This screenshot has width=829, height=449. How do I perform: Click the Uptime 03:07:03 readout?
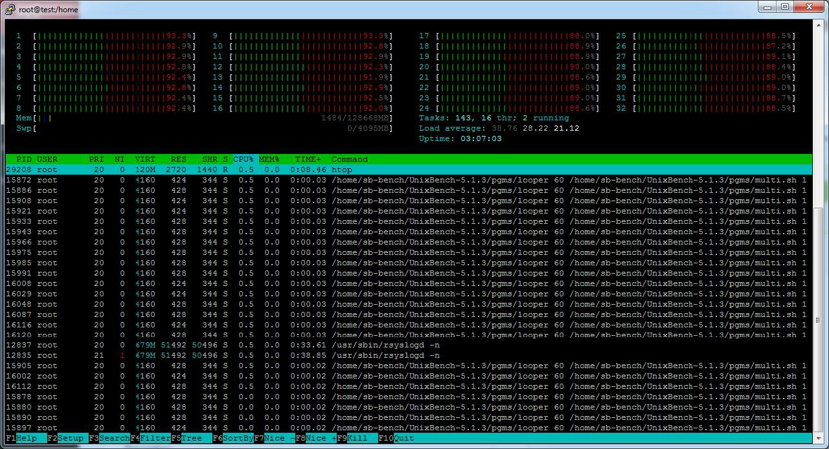[x=460, y=139]
